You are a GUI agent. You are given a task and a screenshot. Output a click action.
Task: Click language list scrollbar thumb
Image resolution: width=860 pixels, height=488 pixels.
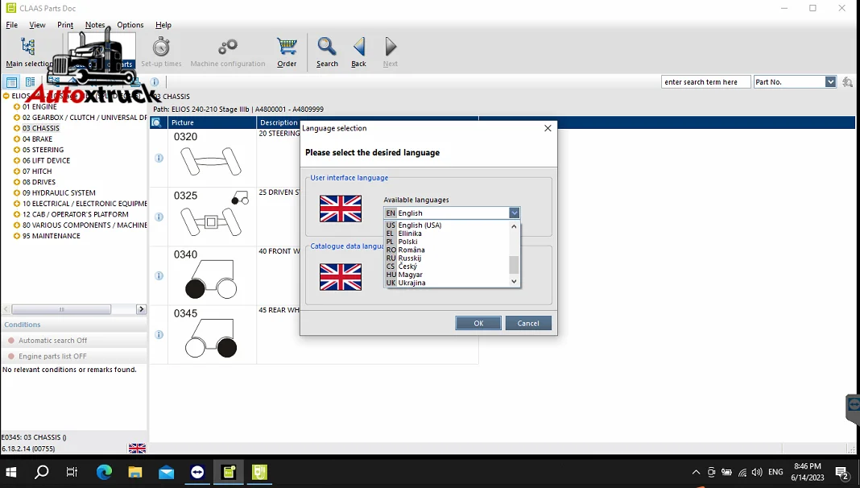click(514, 265)
